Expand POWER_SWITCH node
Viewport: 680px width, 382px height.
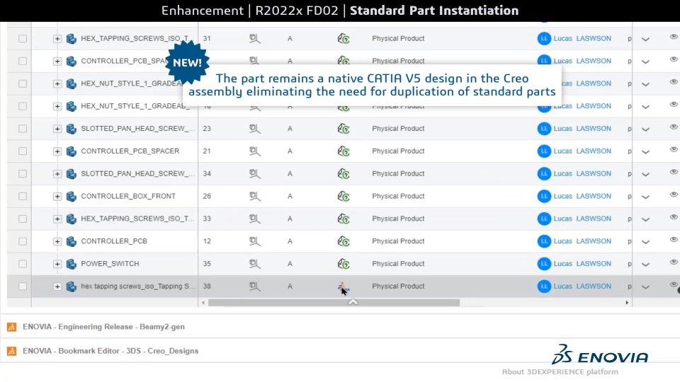click(57, 264)
